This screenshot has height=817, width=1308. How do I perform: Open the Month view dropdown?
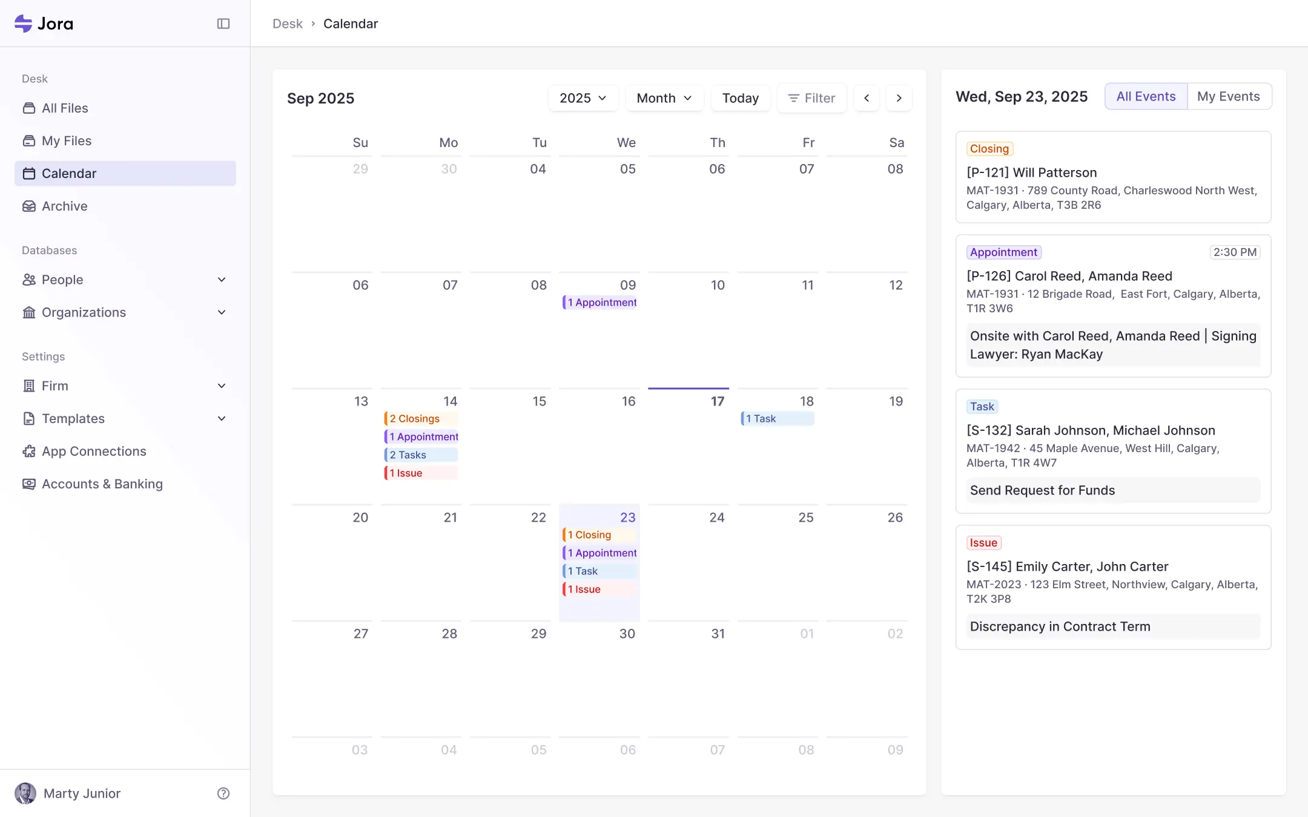click(663, 97)
